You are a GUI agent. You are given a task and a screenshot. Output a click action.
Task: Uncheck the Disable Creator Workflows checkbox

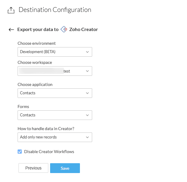(x=20, y=152)
